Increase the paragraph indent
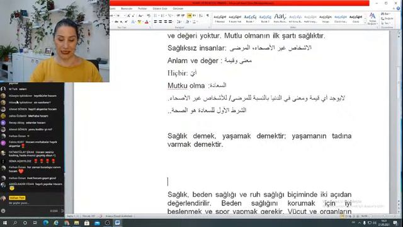Screen dimensions: 403x227 (x=183, y=16)
